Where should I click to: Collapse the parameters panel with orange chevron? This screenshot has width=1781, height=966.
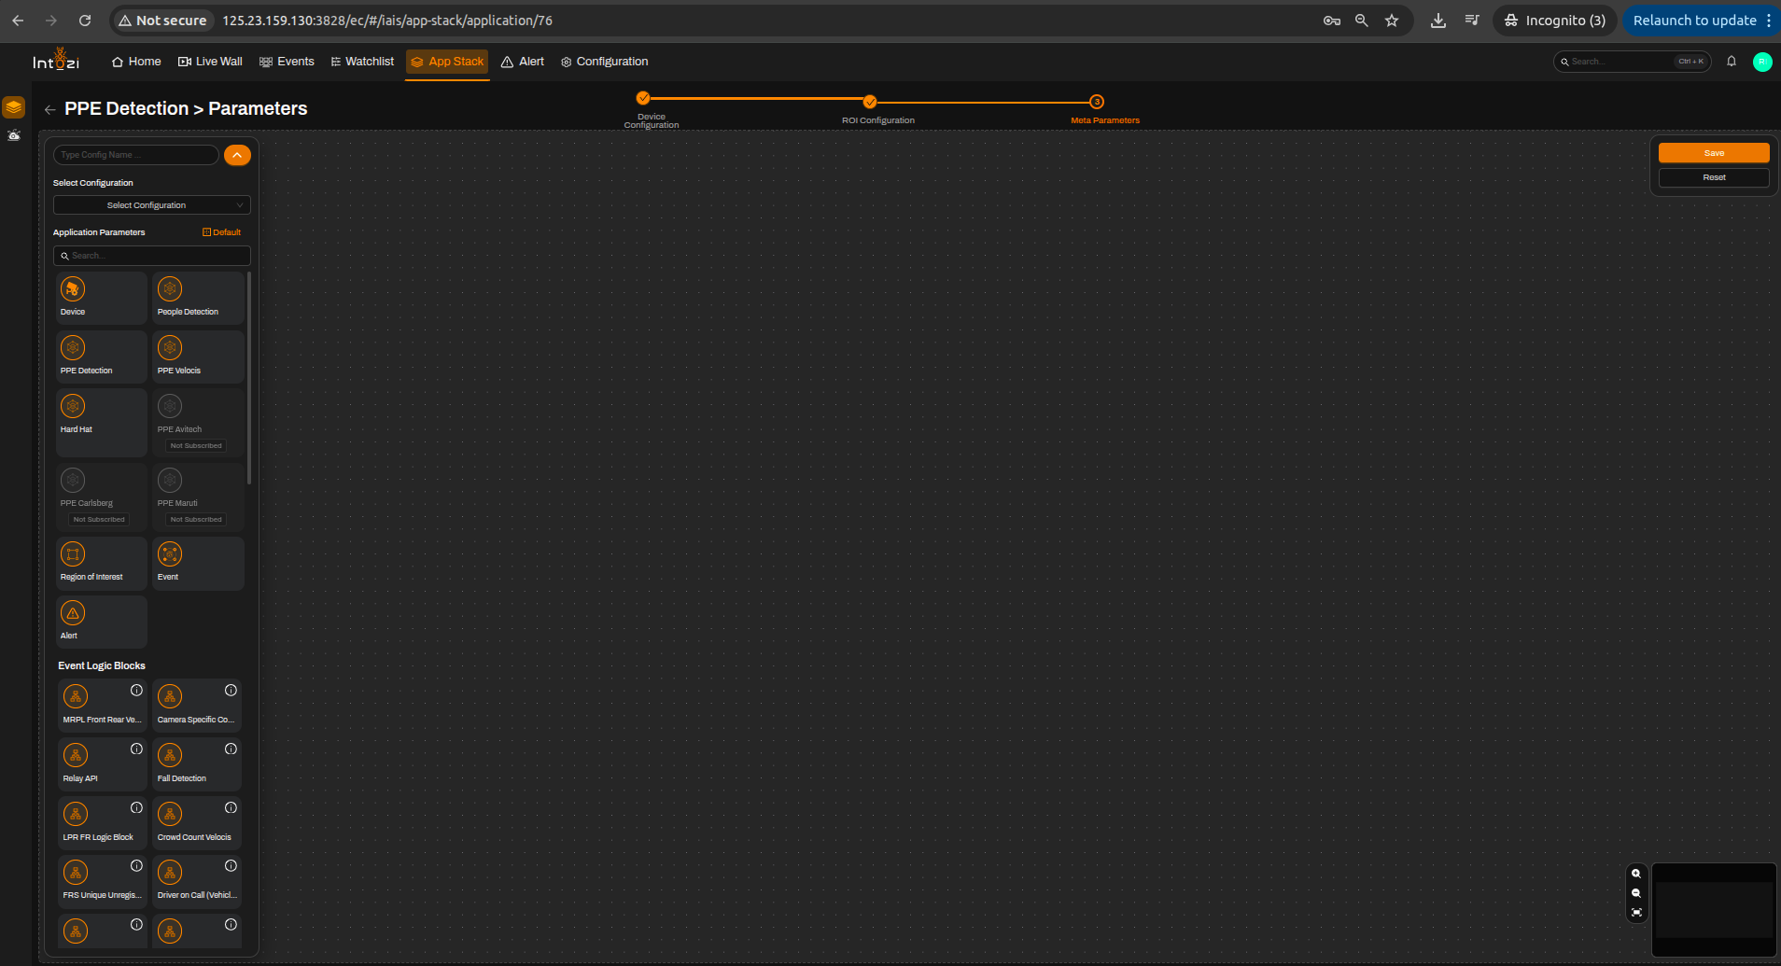237,155
